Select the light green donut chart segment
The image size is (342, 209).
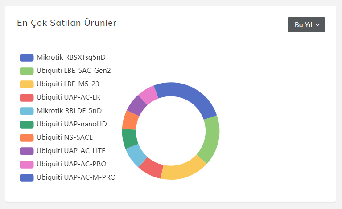click(210, 139)
